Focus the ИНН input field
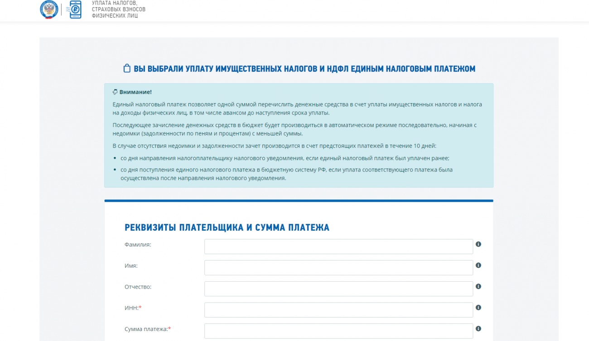 tap(338, 310)
